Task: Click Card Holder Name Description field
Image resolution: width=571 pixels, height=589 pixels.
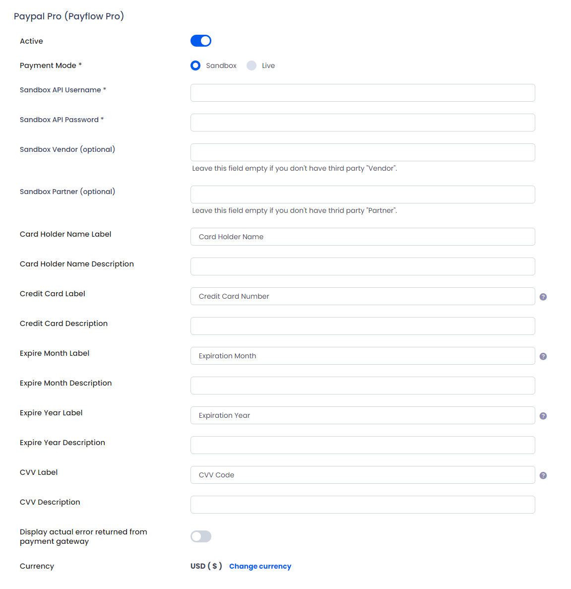Action: [x=363, y=266]
